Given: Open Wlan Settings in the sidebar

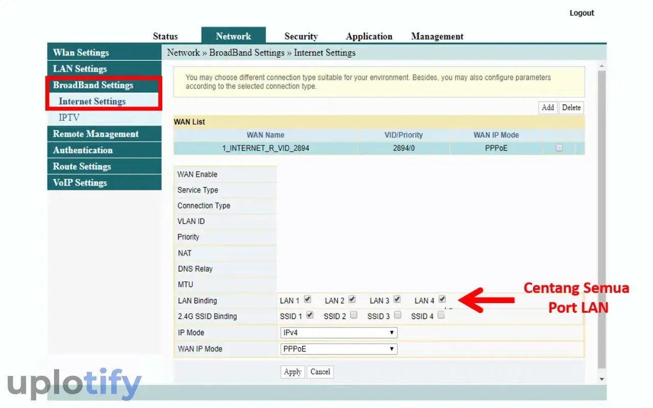Looking at the screenshot, I should pos(81,52).
